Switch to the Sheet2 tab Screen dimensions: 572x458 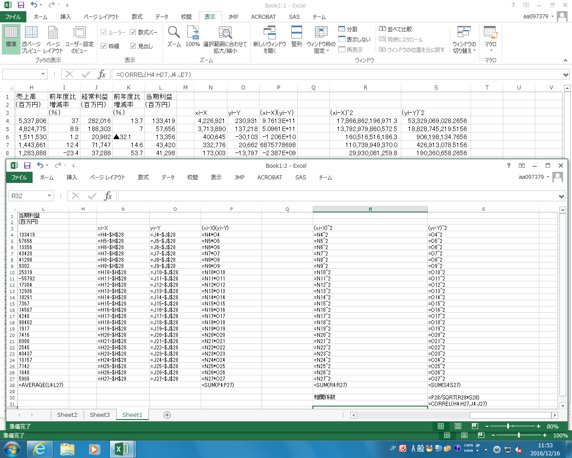click(x=67, y=415)
